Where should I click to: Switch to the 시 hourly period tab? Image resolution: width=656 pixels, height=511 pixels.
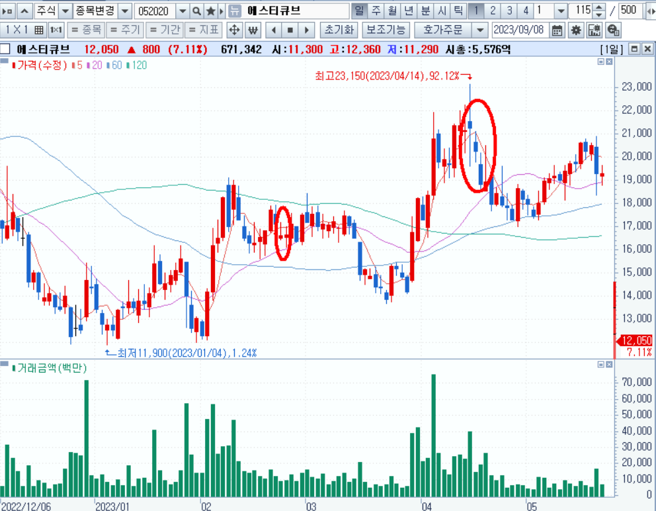(x=442, y=11)
